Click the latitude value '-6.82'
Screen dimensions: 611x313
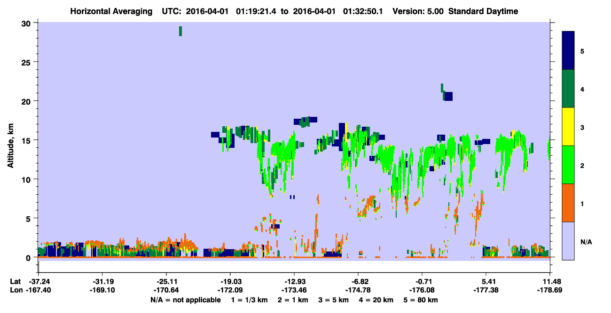coord(358,282)
